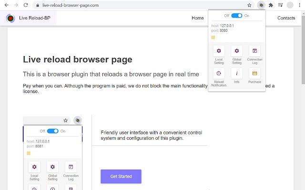The image size is (305, 190).
Task: Reload the page with the refresh icon
Action: [26, 5]
